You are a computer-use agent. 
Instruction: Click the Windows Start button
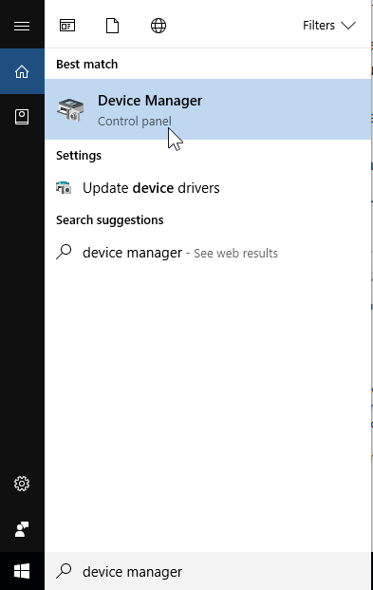(22, 571)
